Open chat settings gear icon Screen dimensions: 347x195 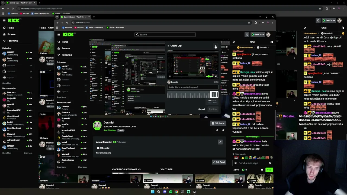coord(262,170)
